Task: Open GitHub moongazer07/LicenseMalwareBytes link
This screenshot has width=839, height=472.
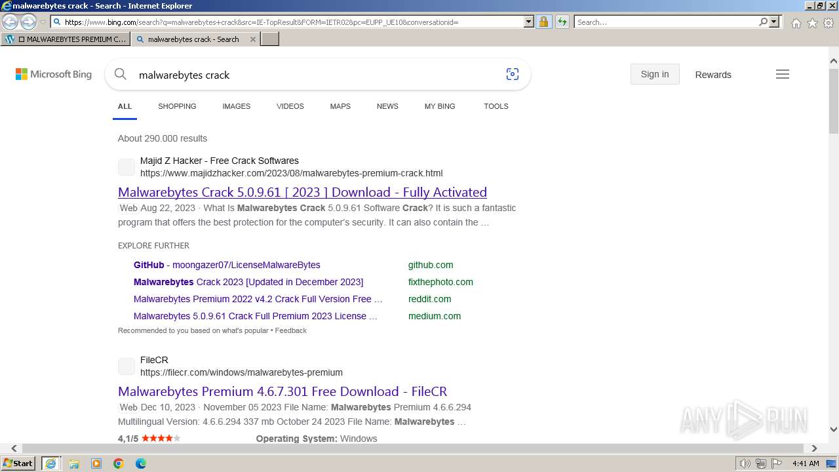Action: pyautogui.click(x=227, y=265)
